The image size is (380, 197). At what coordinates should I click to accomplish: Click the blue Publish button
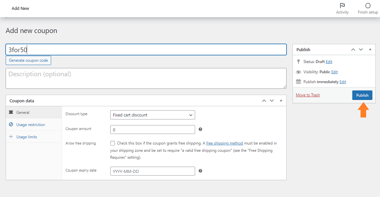pyautogui.click(x=362, y=95)
